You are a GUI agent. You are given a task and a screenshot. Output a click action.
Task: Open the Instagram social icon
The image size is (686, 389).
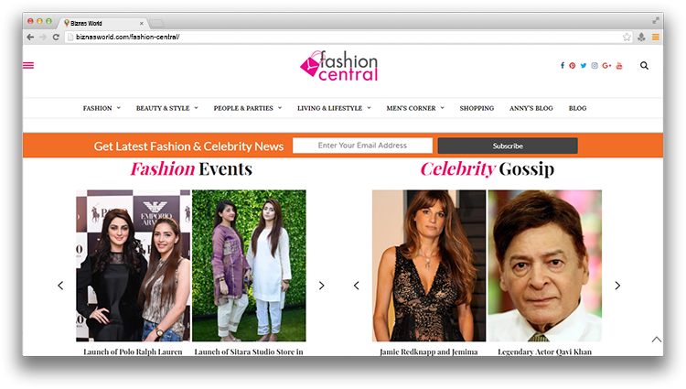tap(595, 66)
